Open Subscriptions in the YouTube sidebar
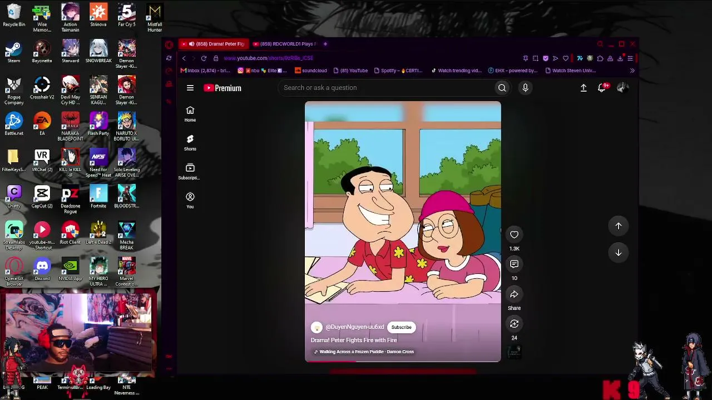 tap(190, 171)
